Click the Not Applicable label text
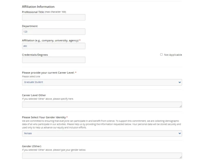The image size is (223, 162). pyautogui.click(x=173, y=55)
